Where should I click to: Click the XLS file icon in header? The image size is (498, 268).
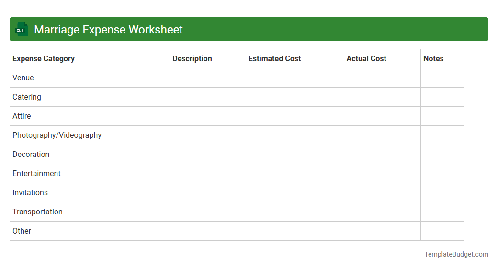click(x=21, y=30)
